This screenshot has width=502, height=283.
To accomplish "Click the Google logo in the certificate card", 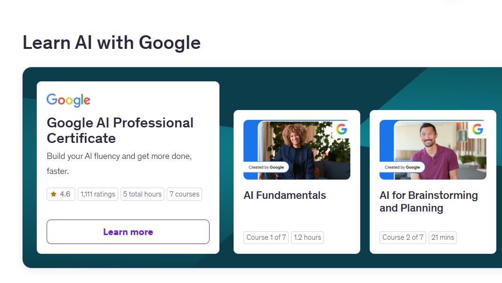I will pos(68,100).
